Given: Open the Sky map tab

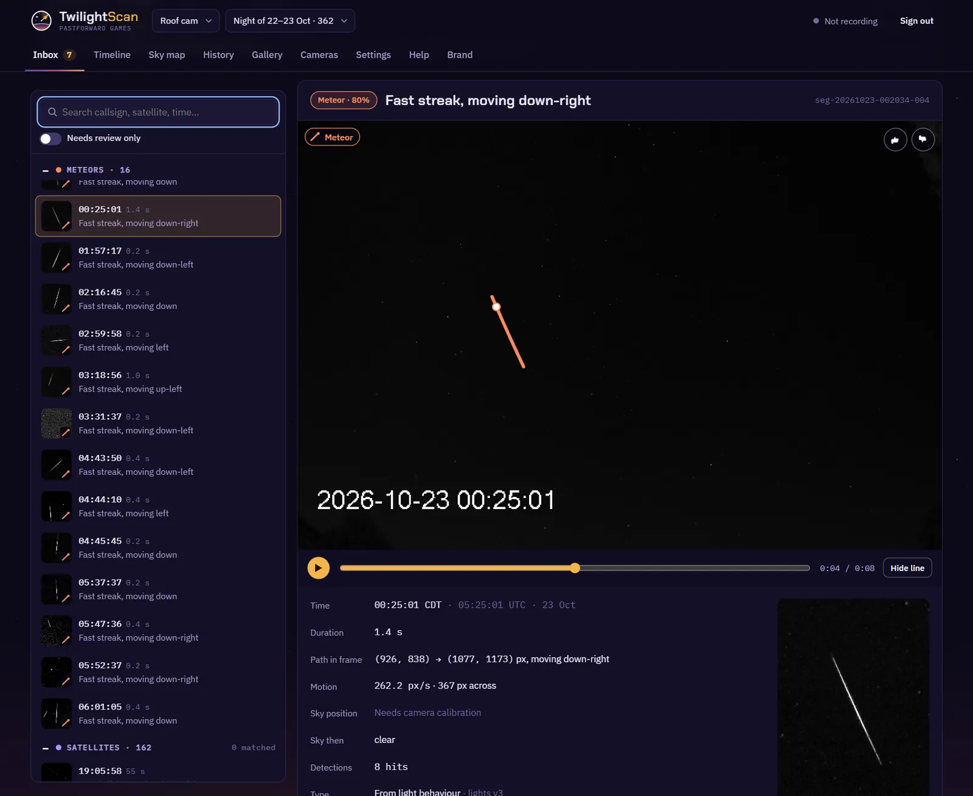Looking at the screenshot, I should tap(167, 55).
